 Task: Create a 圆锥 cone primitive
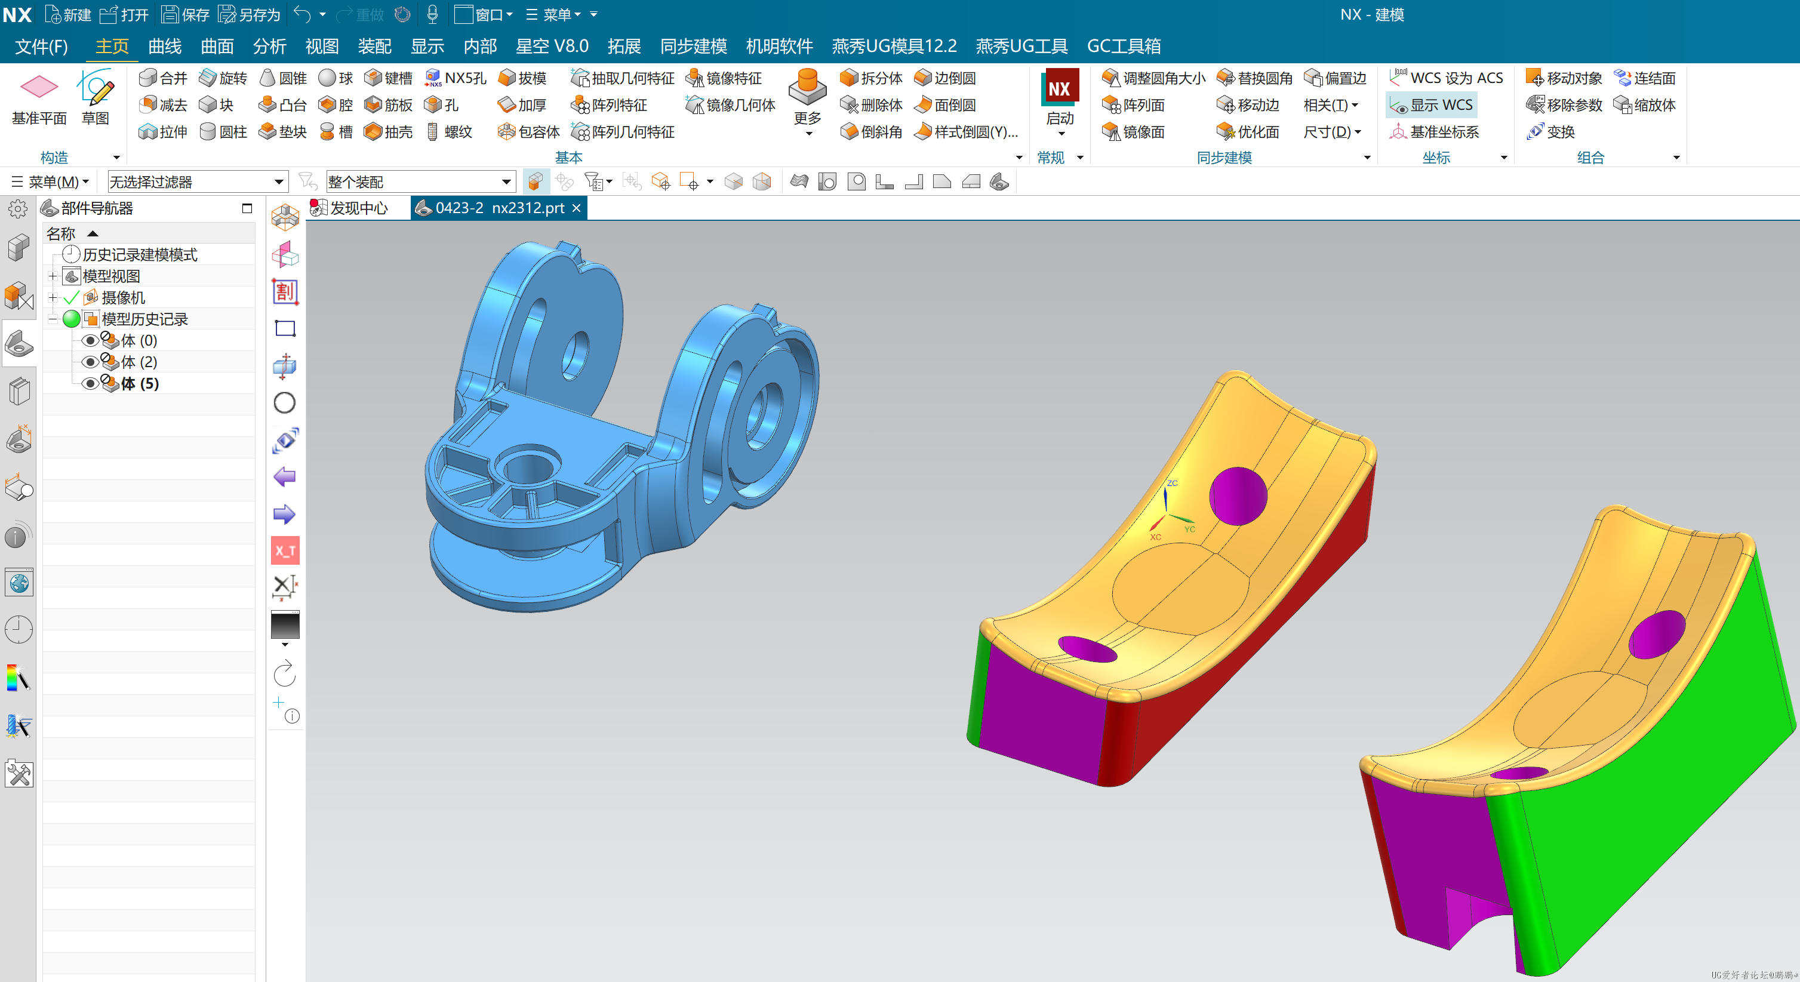283,78
